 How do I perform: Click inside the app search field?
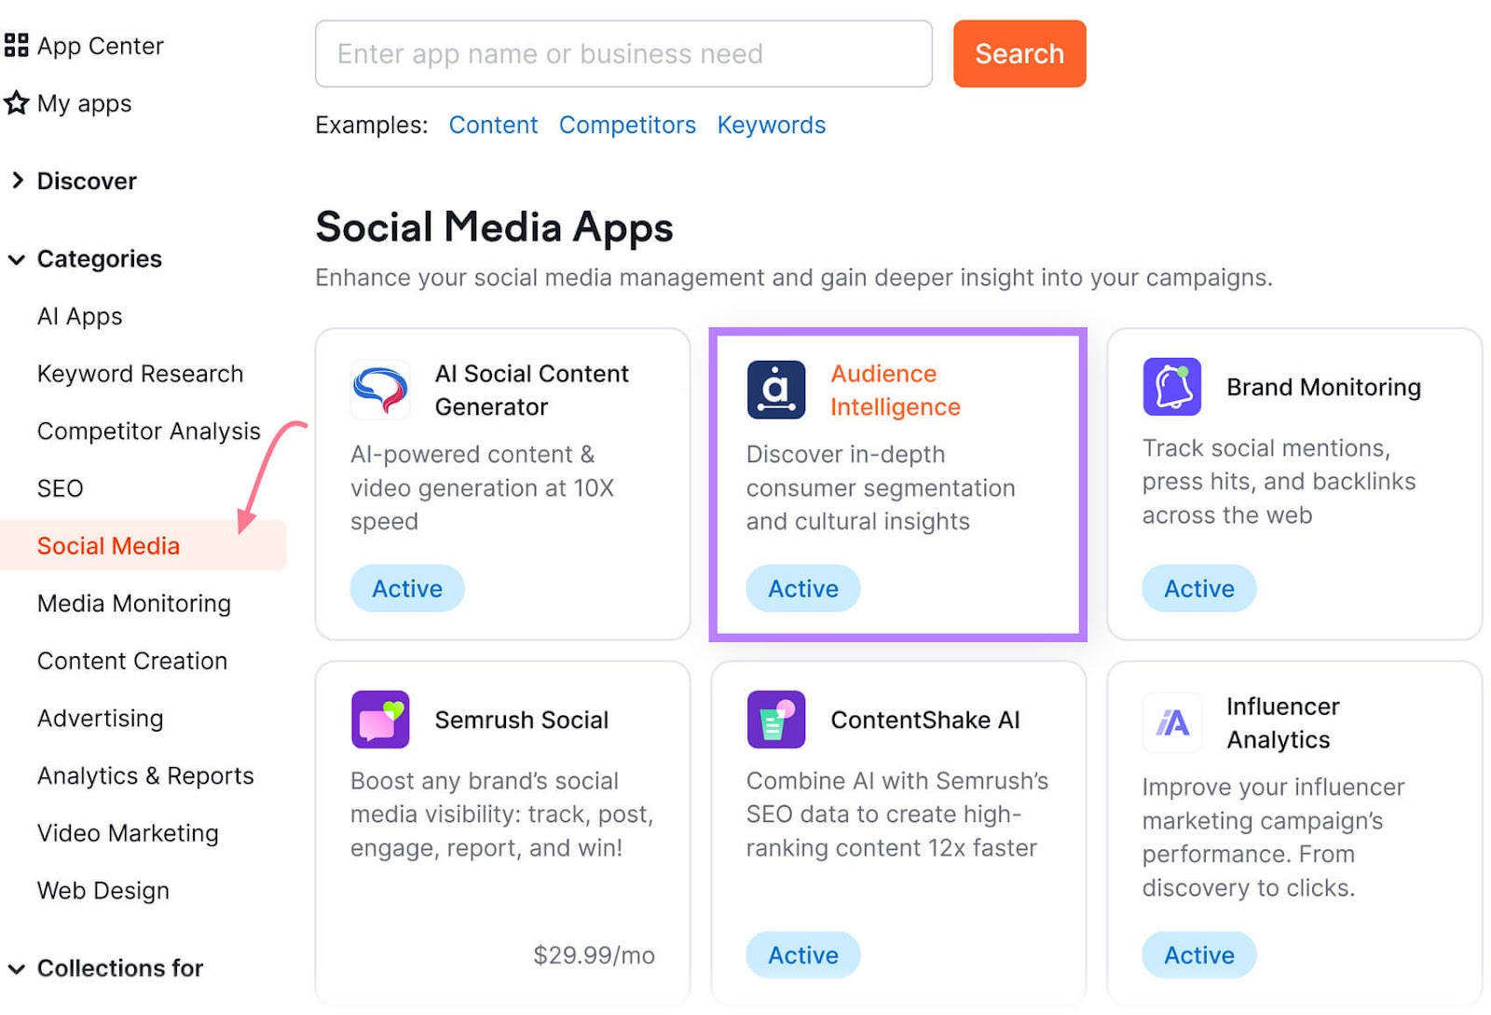[x=623, y=53]
